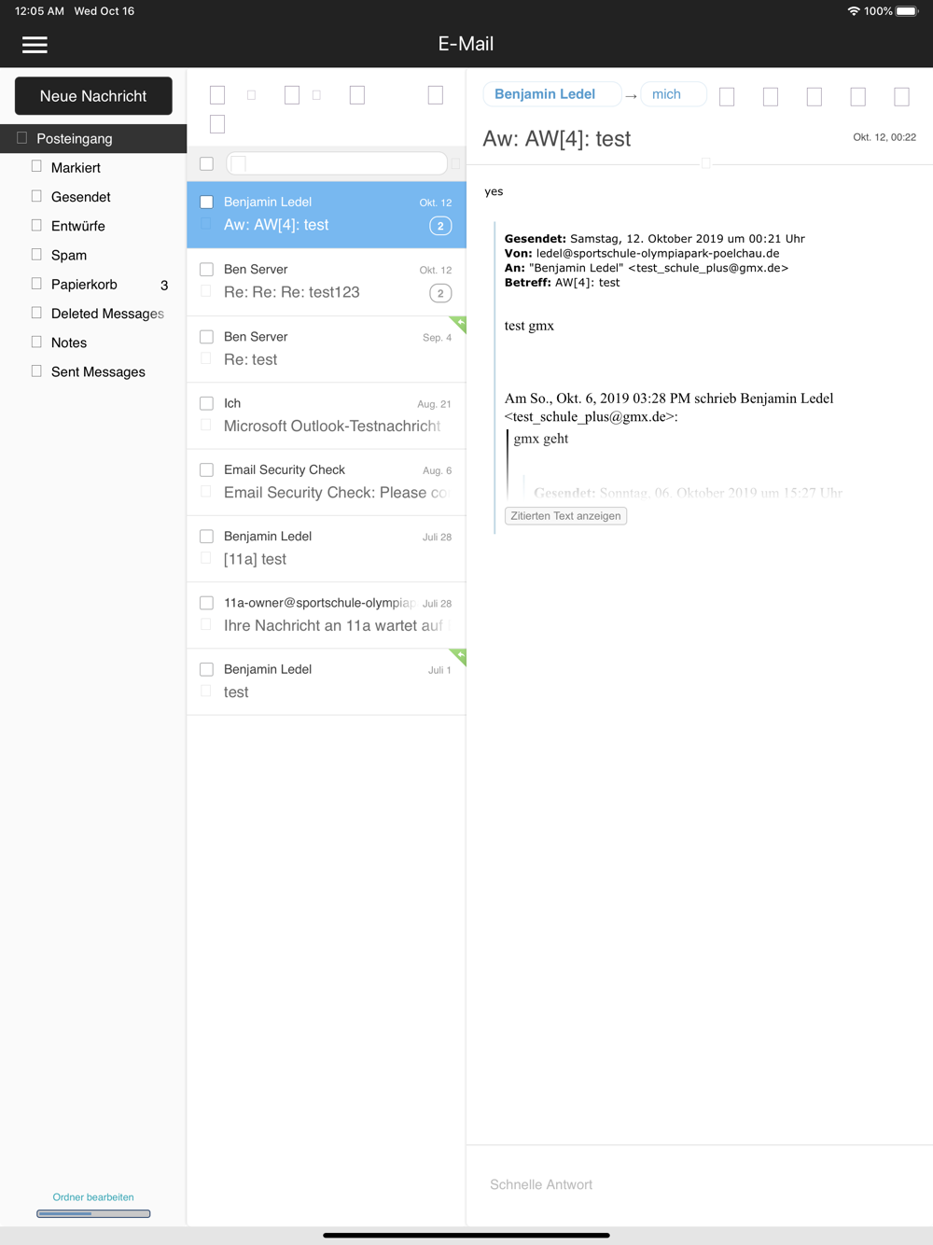This screenshot has width=933, height=1245.
Task: Tap thread count badge on Aw: AW[4]: test
Action: [x=440, y=226]
